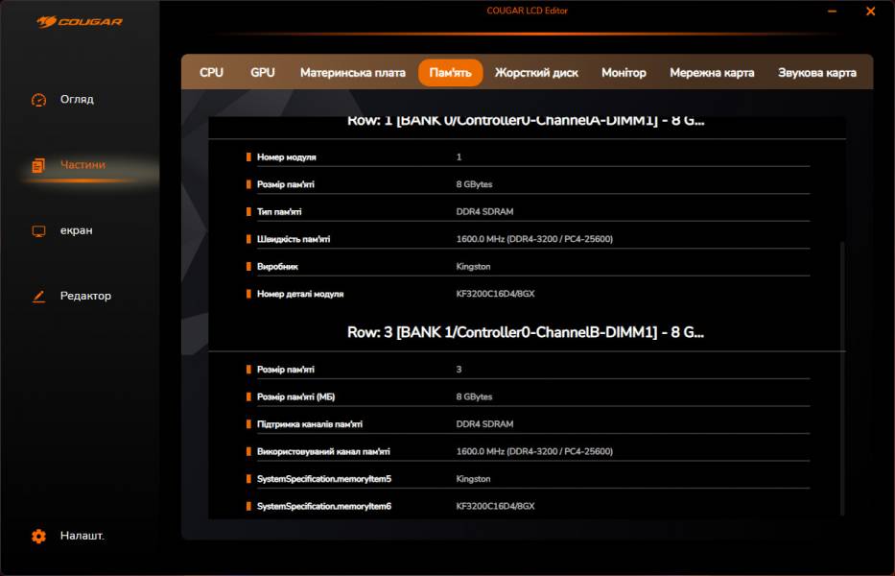The height and width of the screenshot is (576, 895).
Task: Switch to the GPU tab
Action: click(262, 73)
